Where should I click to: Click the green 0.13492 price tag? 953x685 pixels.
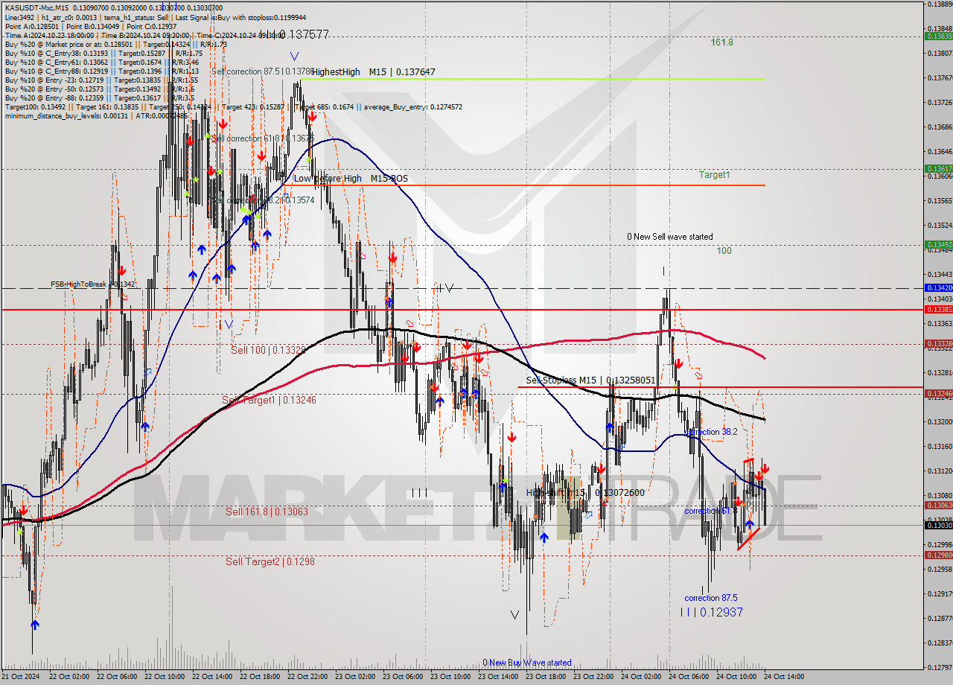(x=938, y=244)
